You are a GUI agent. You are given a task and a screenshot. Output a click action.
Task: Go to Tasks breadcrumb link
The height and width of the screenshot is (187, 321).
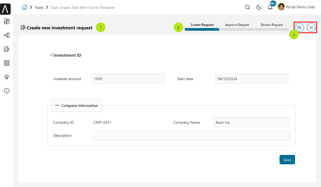click(x=39, y=7)
